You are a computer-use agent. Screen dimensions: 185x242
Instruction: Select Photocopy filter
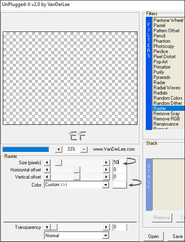tap(168, 46)
